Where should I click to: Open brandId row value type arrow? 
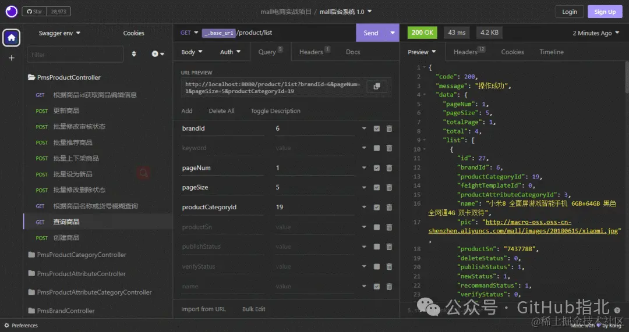(x=364, y=128)
